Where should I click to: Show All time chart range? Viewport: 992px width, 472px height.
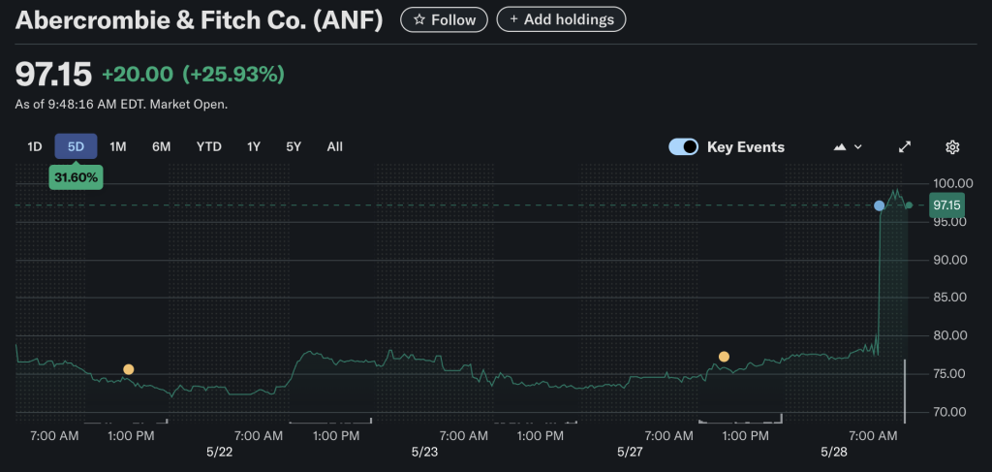tap(334, 146)
